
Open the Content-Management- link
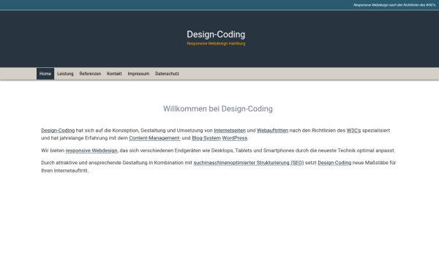pos(155,138)
